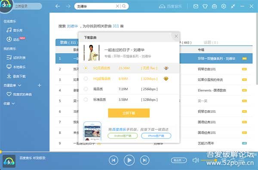Select song row number 8
The width and height of the screenshot is (258, 170).
(x=154, y=133)
